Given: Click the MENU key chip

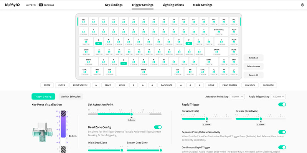Looking at the screenshot, I should tap(122, 85).
